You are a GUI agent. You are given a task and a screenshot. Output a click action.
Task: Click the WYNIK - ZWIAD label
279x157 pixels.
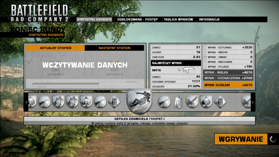coord(217,57)
